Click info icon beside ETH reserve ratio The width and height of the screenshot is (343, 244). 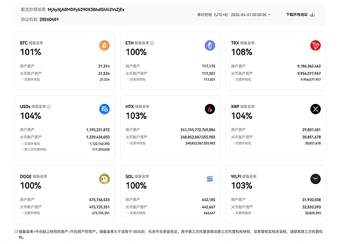click(x=152, y=43)
